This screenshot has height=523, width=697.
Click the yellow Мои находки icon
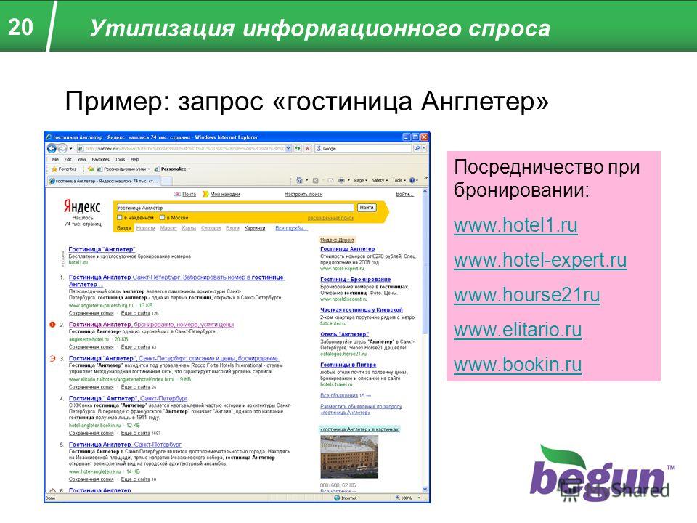click(205, 195)
